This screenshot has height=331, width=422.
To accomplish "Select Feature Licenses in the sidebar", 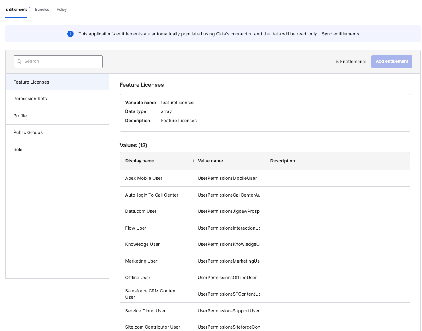I will point(57,82).
